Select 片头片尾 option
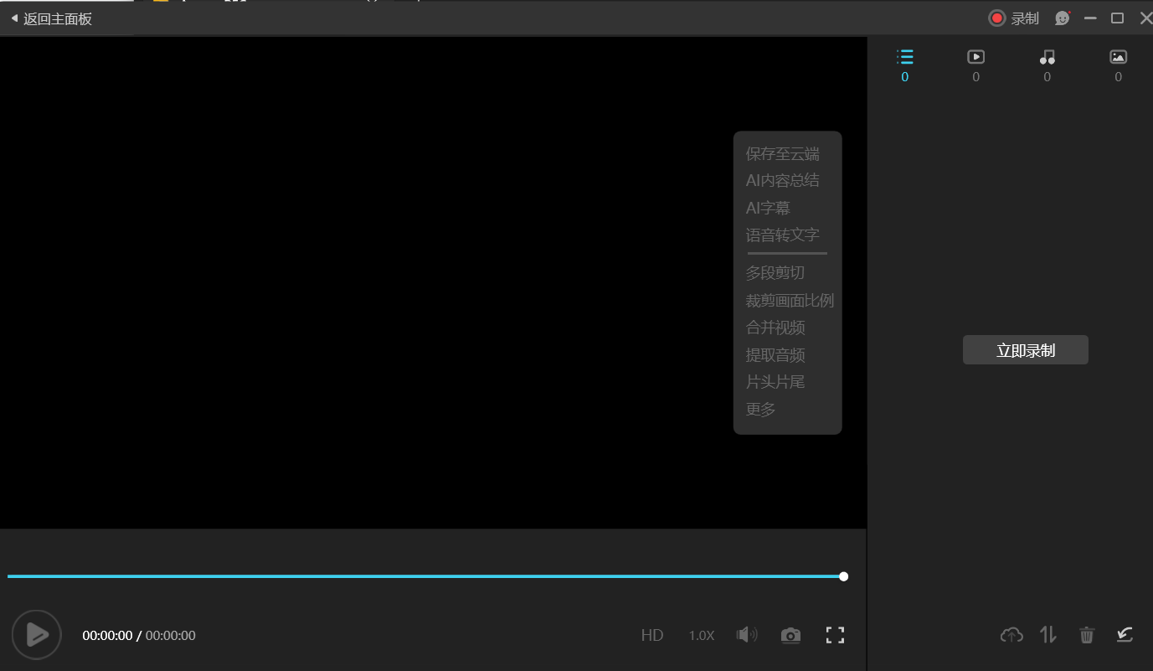The height and width of the screenshot is (671, 1153). click(x=775, y=381)
